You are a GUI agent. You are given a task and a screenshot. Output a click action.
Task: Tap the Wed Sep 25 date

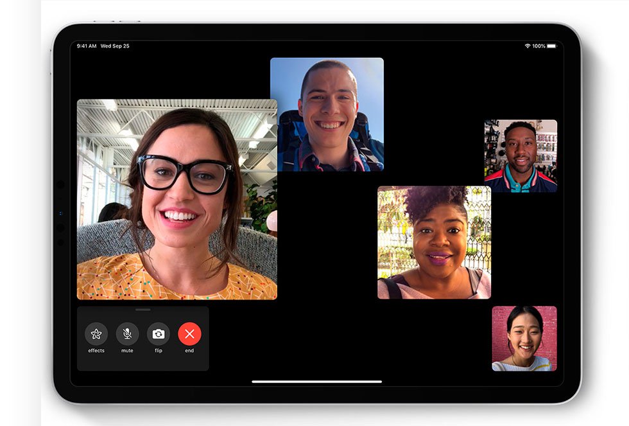pyautogui.click(x=115, y=46)
